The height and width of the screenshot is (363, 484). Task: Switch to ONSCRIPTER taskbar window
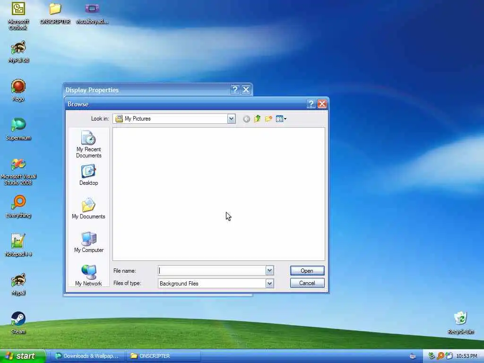point(164,356)
